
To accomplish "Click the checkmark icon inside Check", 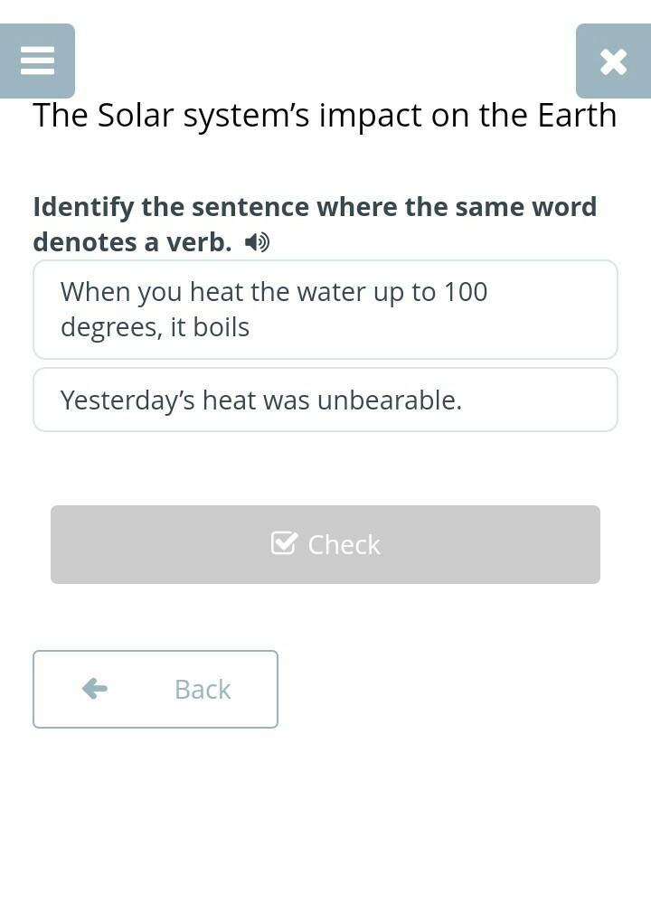I will click(x=284, y=542).
